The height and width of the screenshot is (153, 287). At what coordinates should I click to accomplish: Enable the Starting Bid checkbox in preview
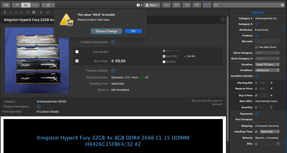tap(77, 52)
